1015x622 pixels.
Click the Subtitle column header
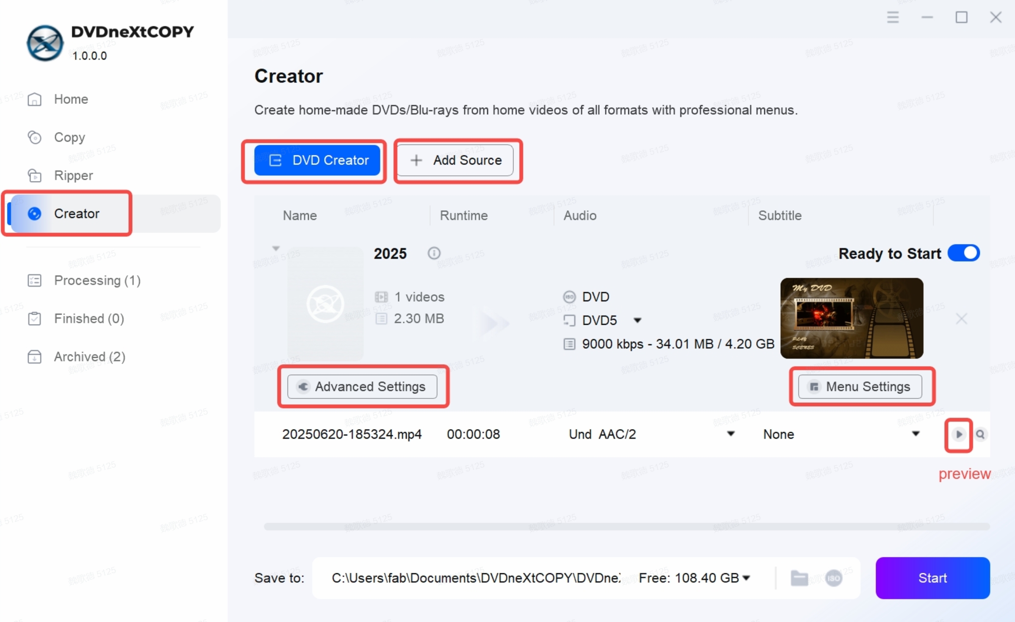(x=779, y=215)
